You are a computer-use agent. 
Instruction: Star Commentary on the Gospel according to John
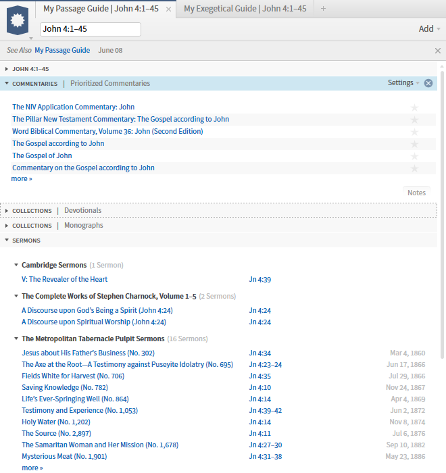(x=415, y=168)
